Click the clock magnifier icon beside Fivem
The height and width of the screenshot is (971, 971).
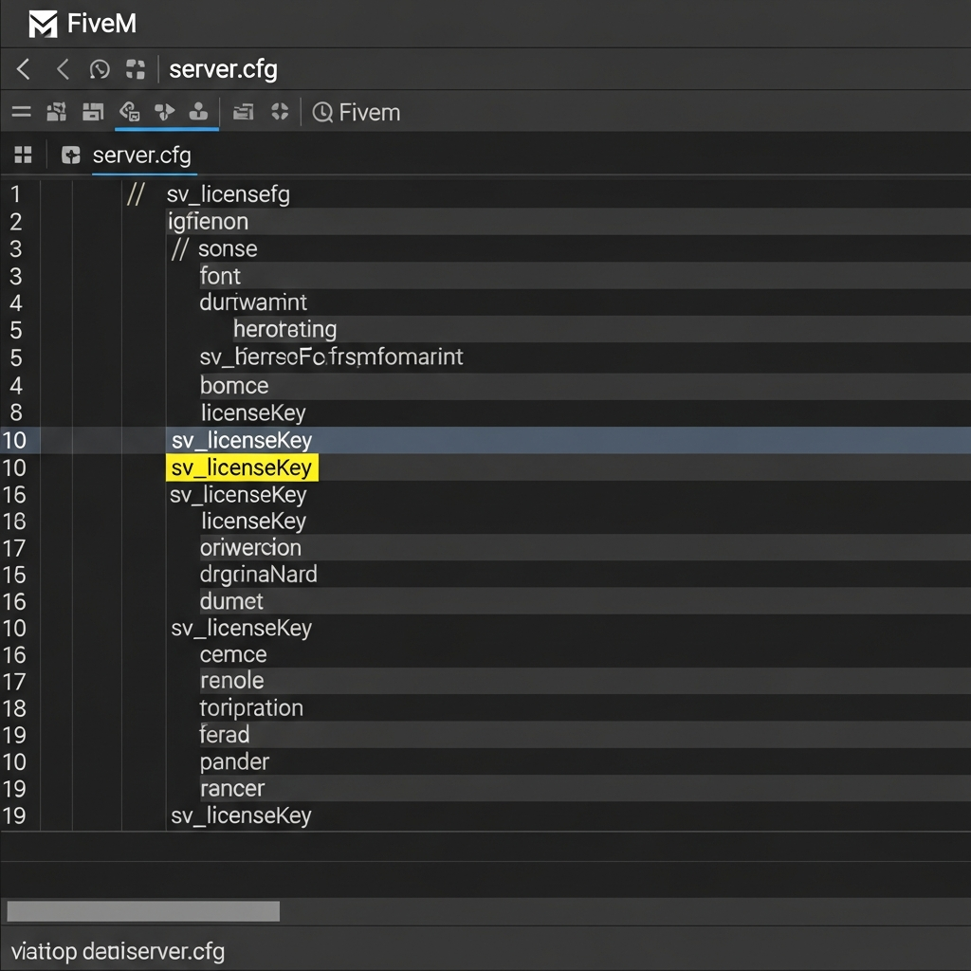(322, 112)
